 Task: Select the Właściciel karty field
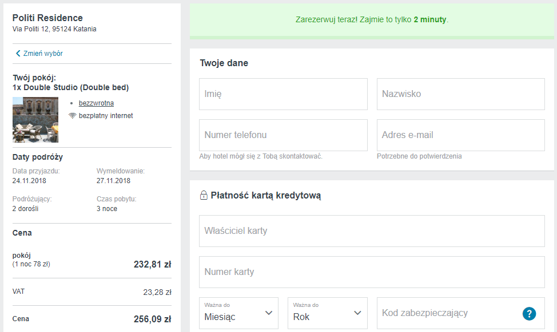372,231
